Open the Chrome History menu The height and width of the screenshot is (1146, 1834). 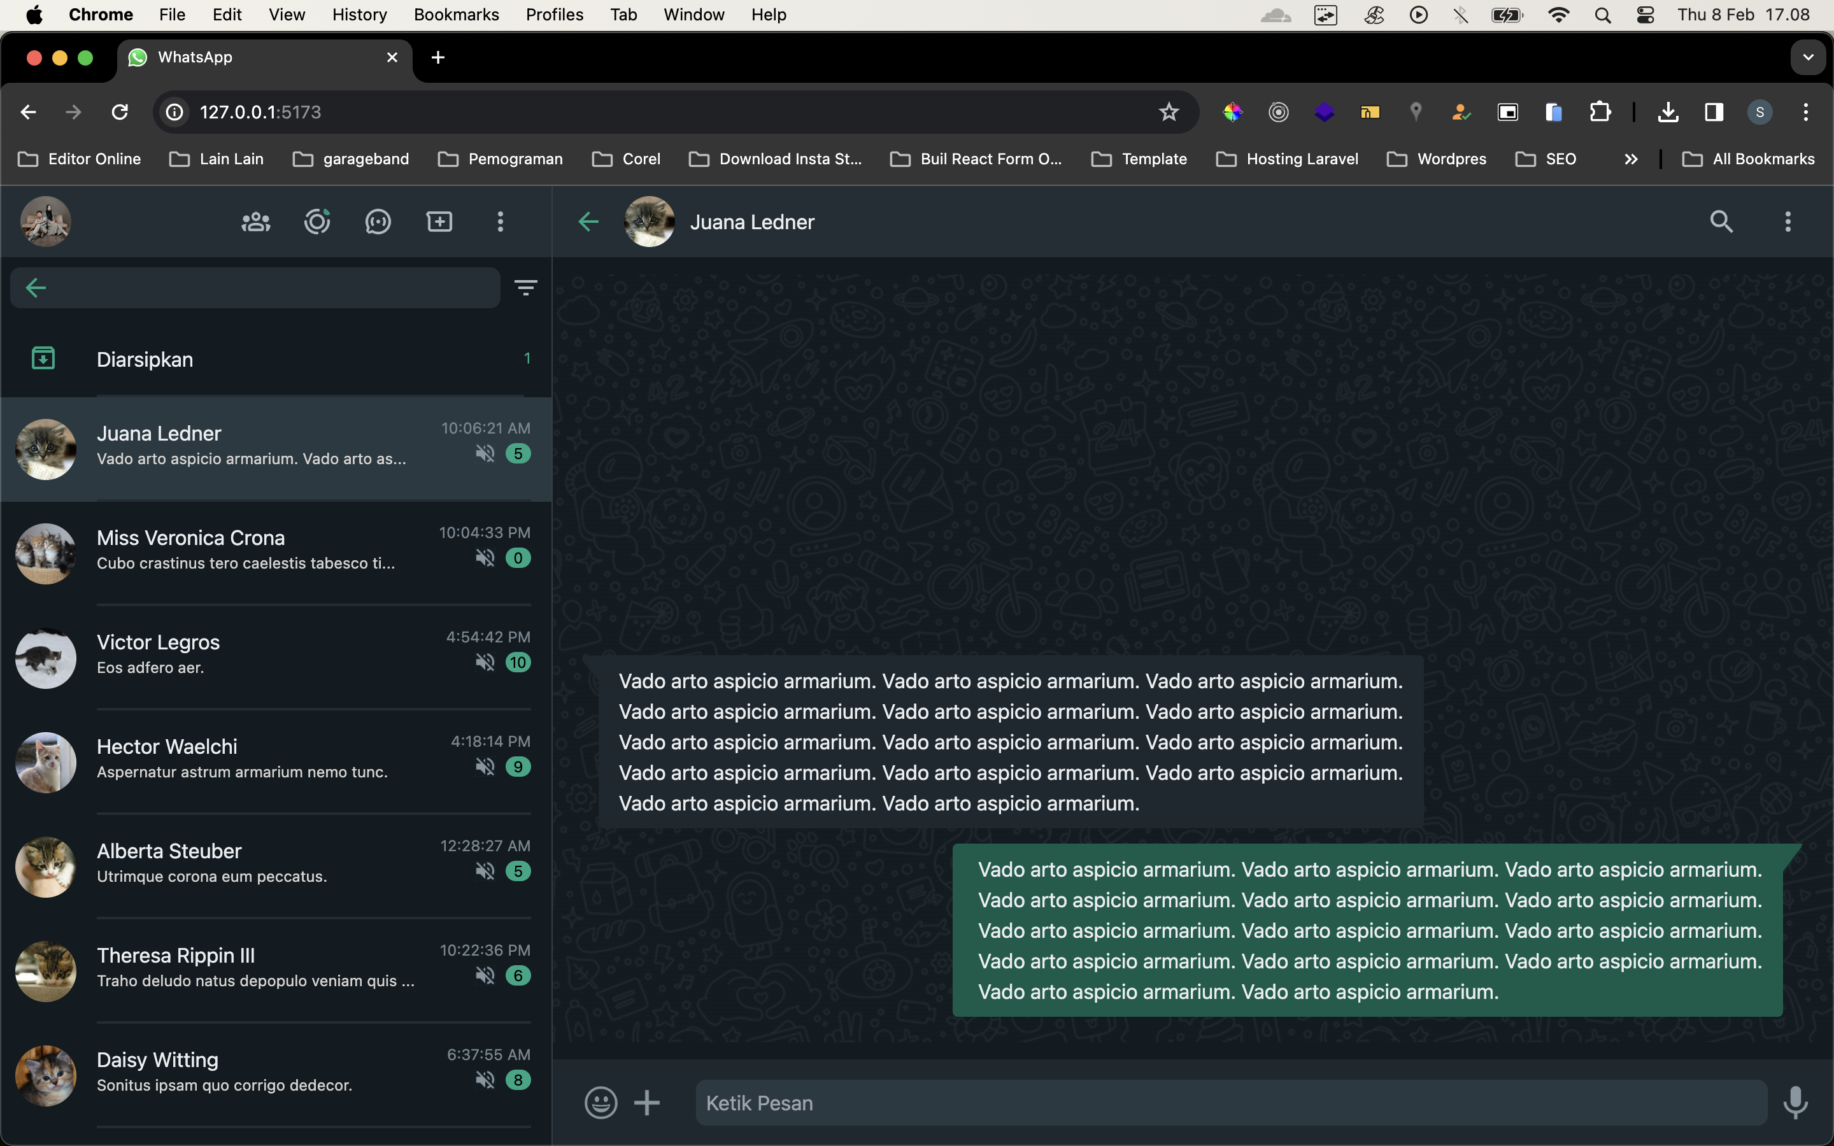pos(359,15)
